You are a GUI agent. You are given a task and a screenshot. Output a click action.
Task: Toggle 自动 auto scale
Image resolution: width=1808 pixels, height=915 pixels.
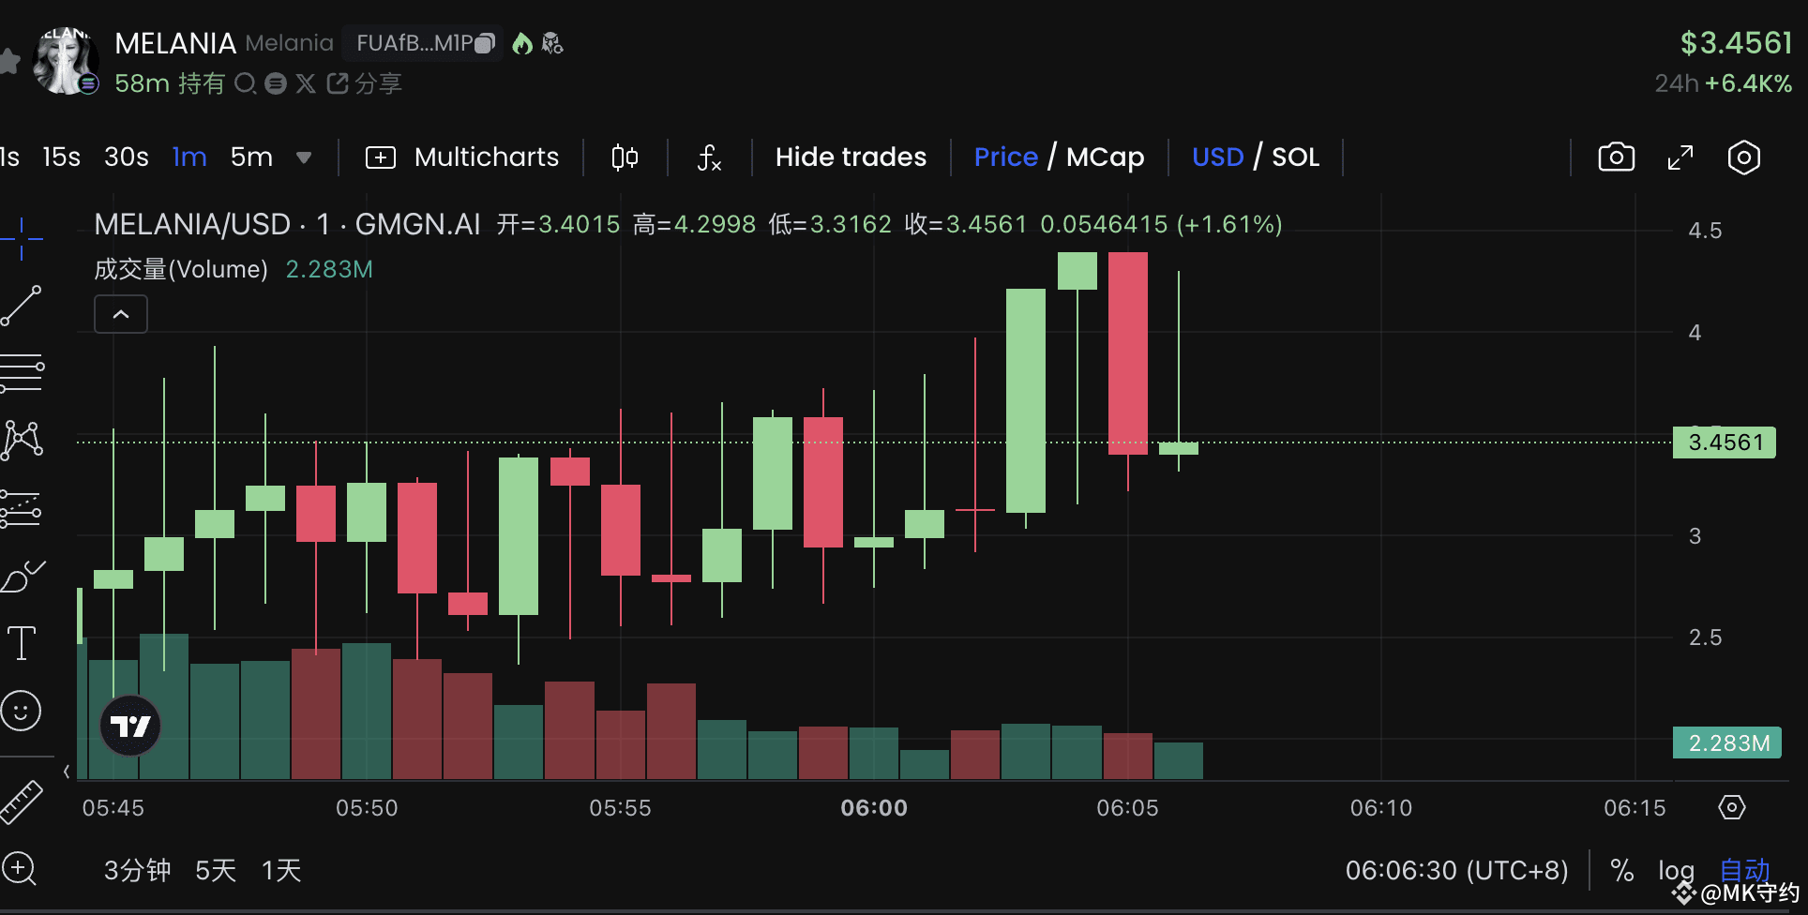click(1744, 871)
